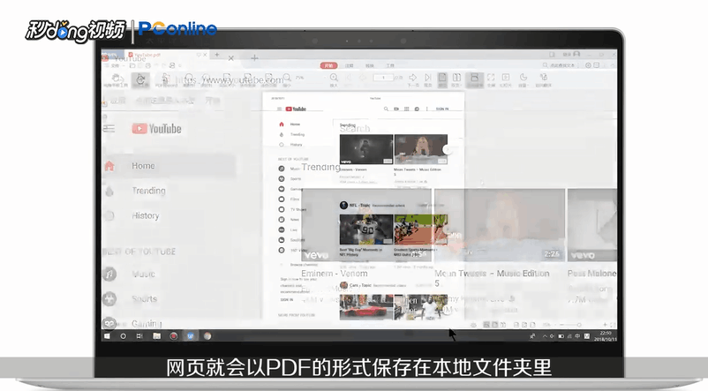Open the 文件 file menu dropdown
Screen dimensions: 708x391
coord(116,65)
